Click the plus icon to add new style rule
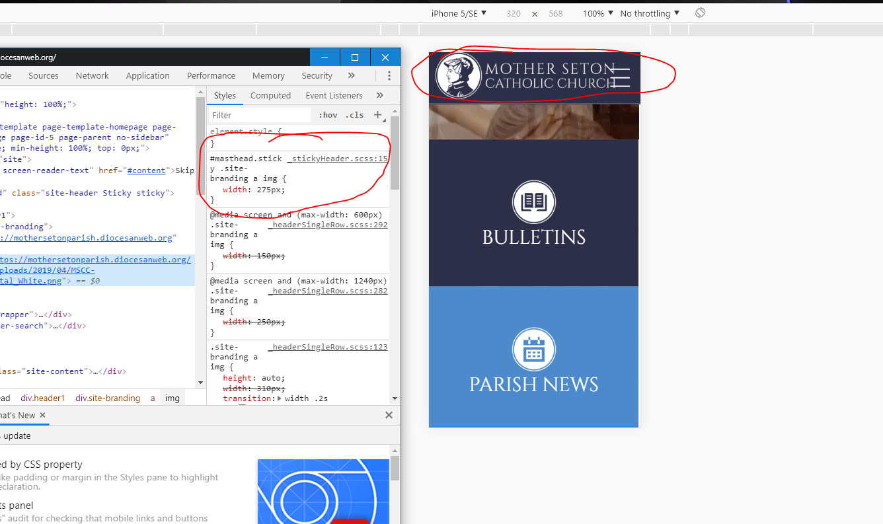883x524 pixels. pyautogui.click(x=379, y=115)
